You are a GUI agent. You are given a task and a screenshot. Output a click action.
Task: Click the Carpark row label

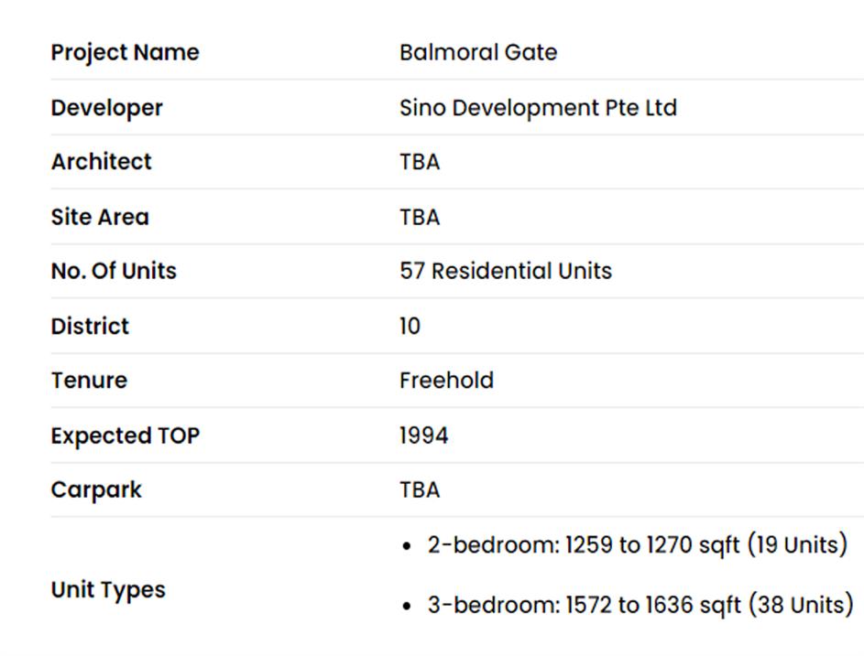(x=96, y=489)
